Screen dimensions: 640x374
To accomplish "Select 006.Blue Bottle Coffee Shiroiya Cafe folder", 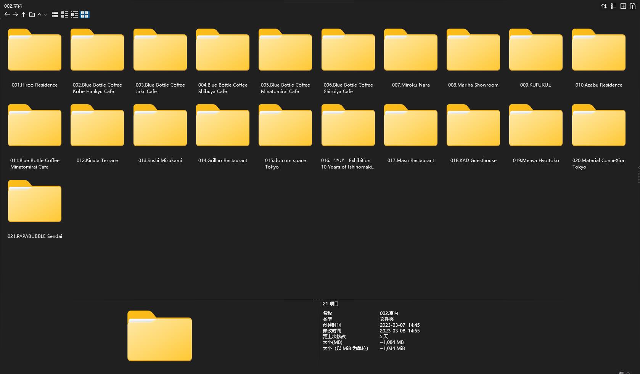I will pyautogui.click(x=348, y=61).
